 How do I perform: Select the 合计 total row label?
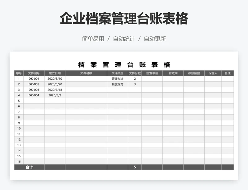(x=29, y=167)
